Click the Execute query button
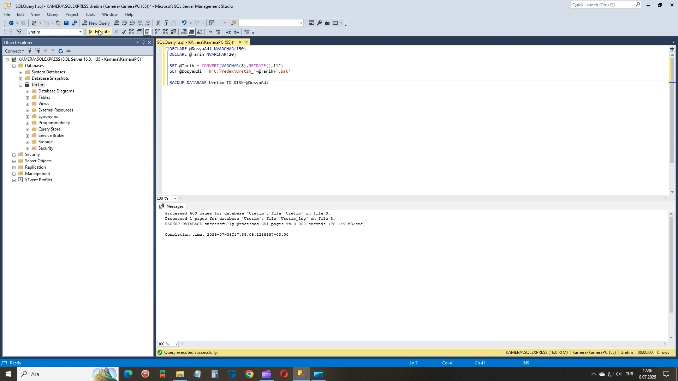This screenshot has width=678, height=381. click(99, 32)
